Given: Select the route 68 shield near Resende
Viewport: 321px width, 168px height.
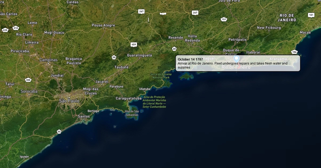Looking at the screenshot, I should pyautogui.click(x=174, y=49).
